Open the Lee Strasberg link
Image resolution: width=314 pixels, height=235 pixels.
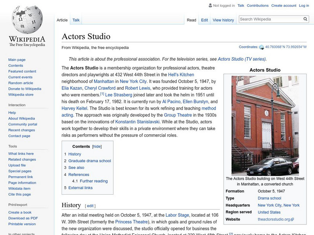(119, 95)
